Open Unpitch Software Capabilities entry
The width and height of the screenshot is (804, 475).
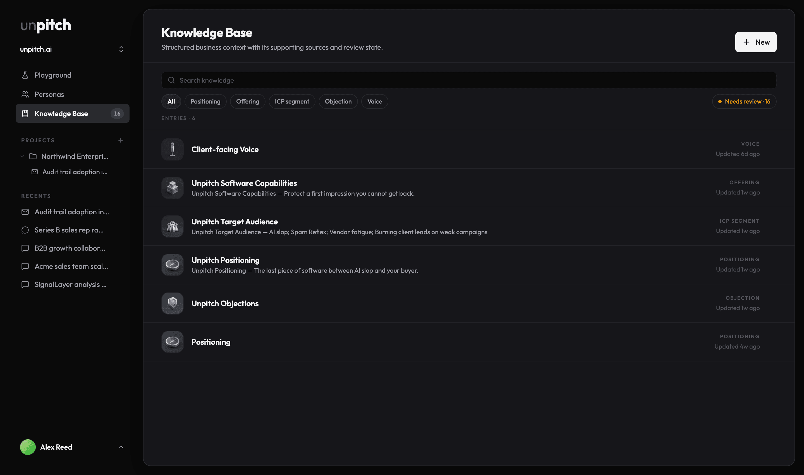[468, 188]
